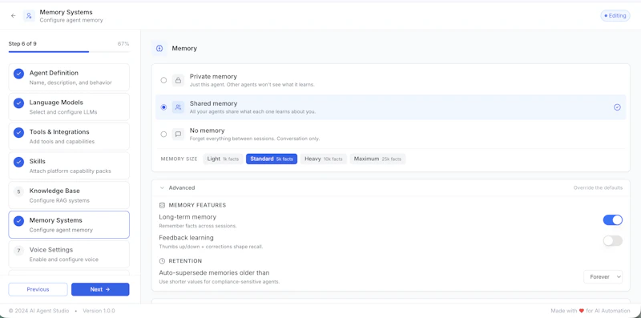Select the Private memory radio button
Viewport: 641px width, 318px height.
point(163,80)
